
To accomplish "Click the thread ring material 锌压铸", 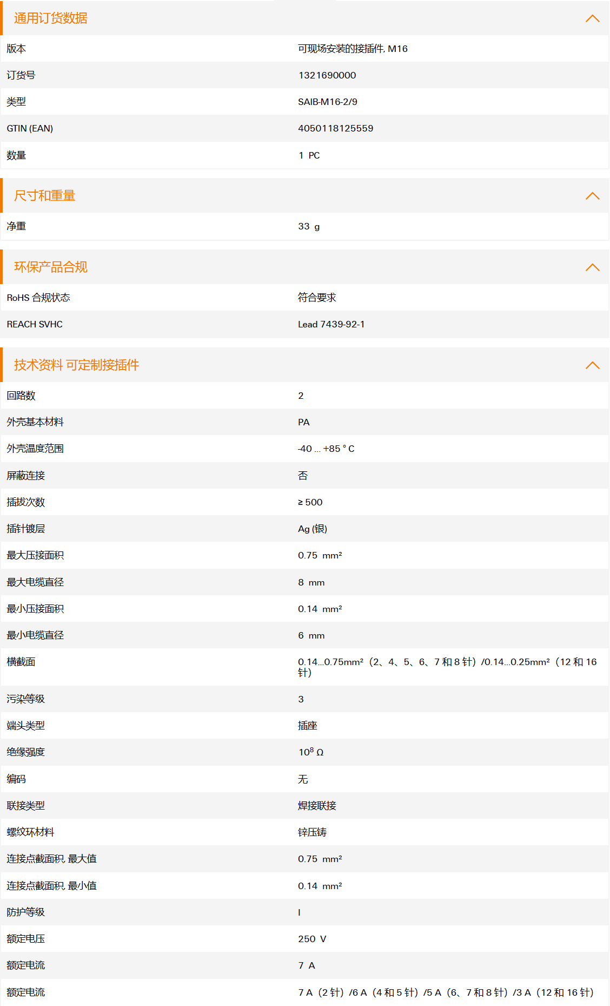I will click(313, 832).
